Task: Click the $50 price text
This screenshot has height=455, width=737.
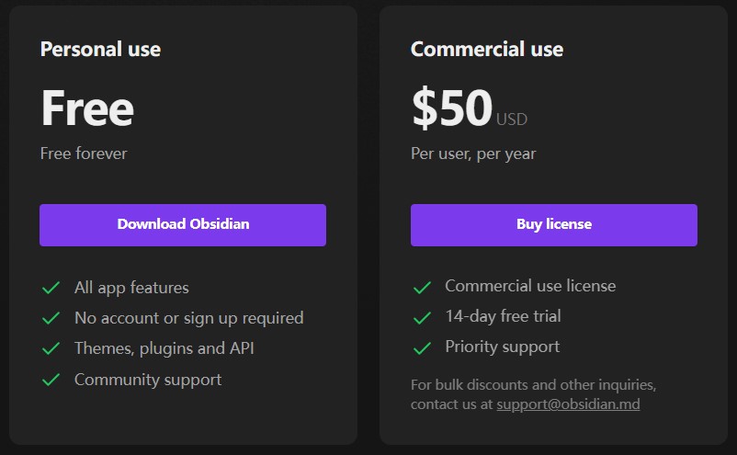Action: 452,108
